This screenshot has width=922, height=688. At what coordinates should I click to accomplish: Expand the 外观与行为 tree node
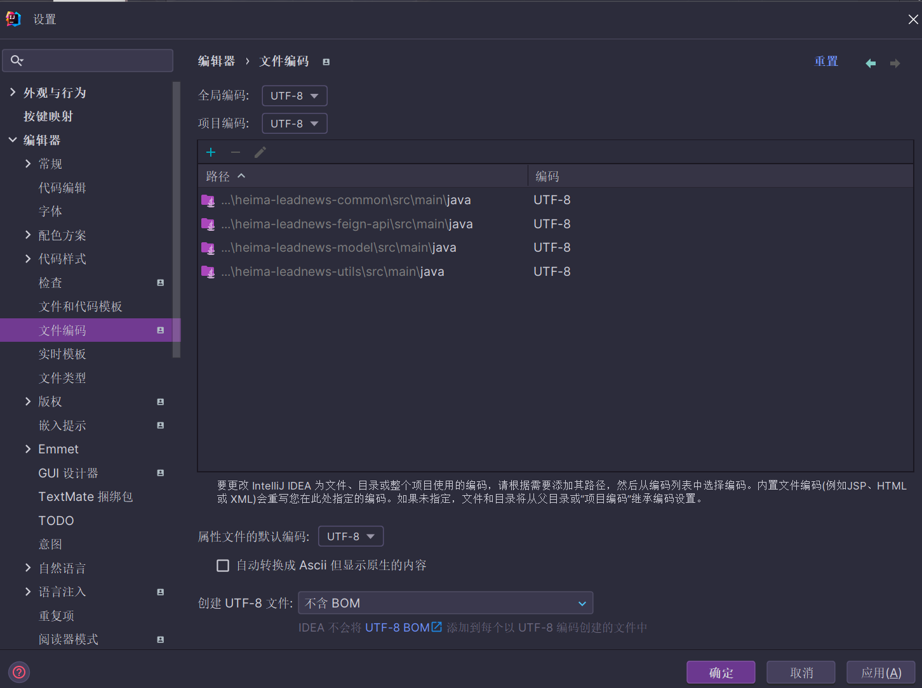pyautogui.click(x=13, y=93)
